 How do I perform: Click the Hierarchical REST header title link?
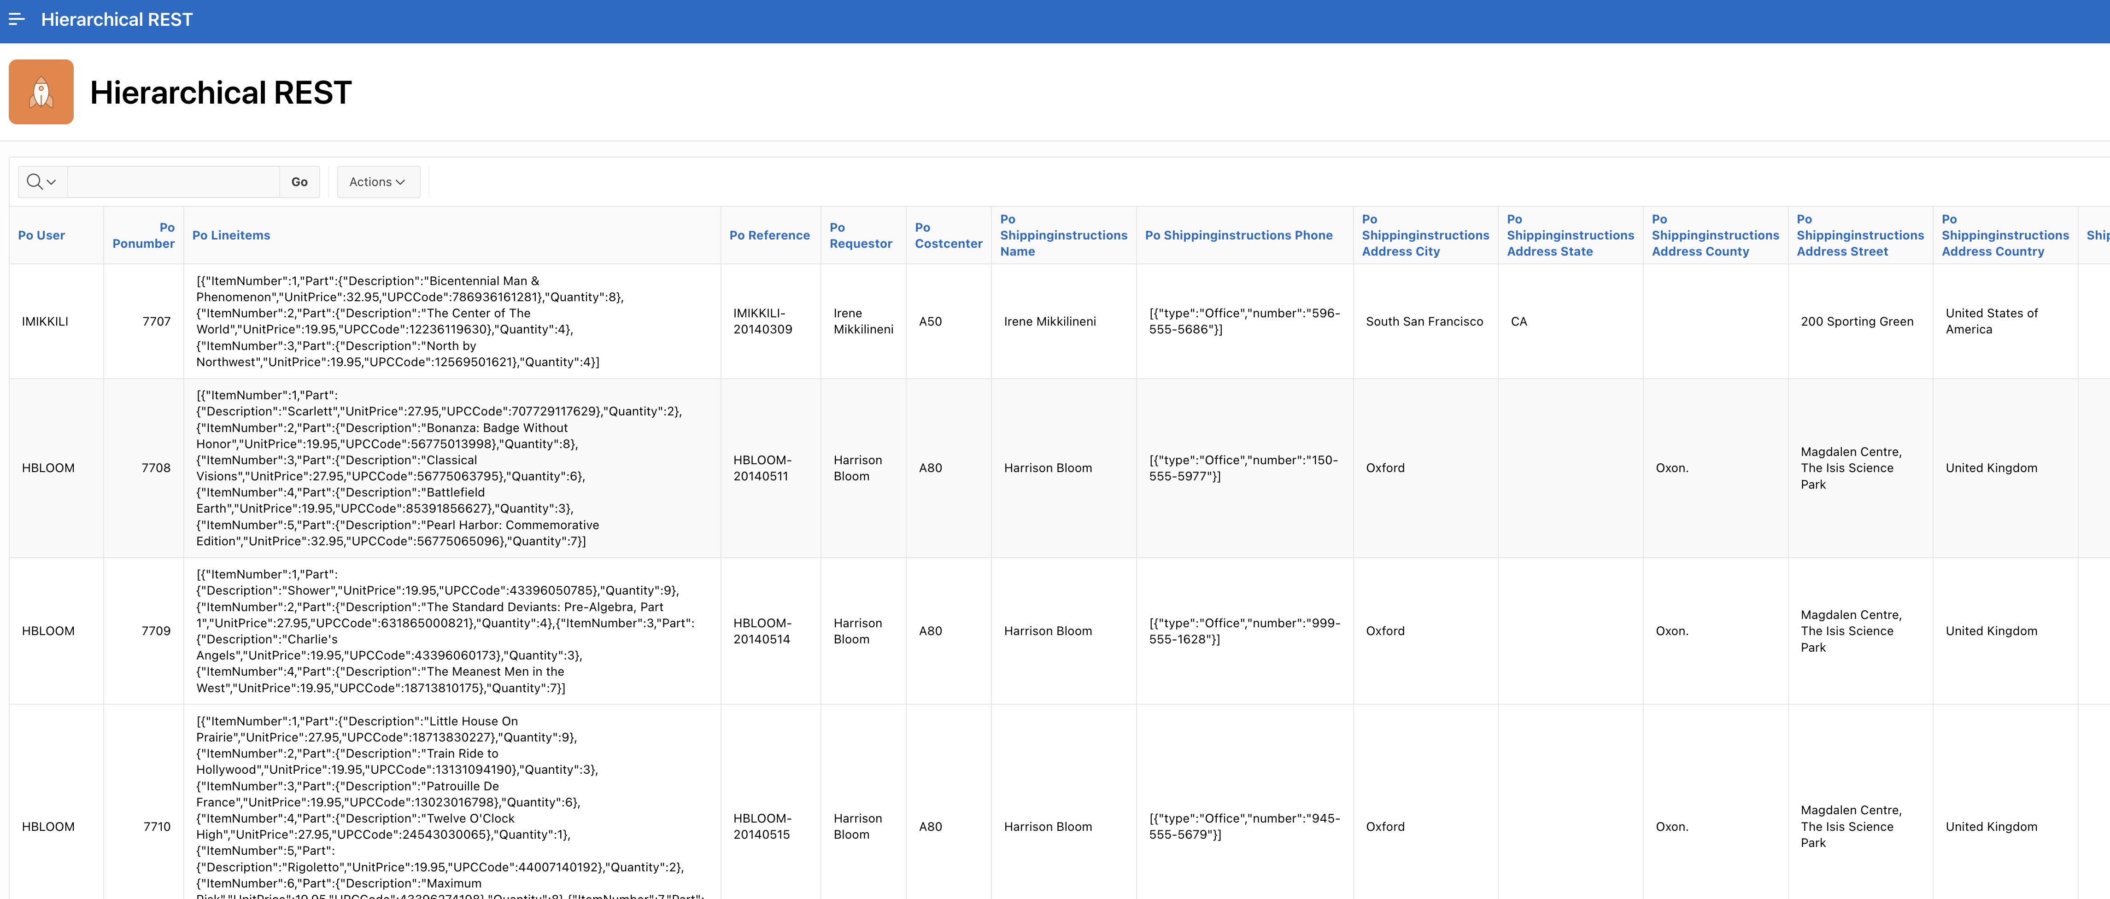pyautogui.click(x=117, y=19)
